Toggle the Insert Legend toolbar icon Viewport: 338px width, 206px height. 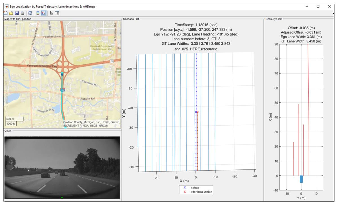(x=43, y=13)
